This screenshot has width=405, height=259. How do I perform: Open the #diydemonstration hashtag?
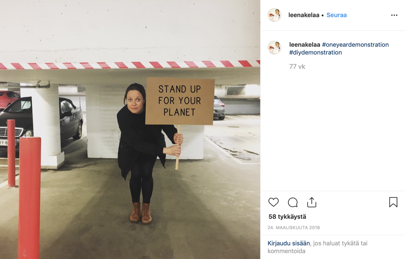click(316, 52)
